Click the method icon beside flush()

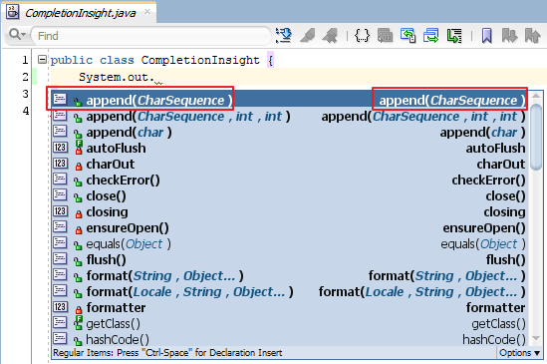60,259
